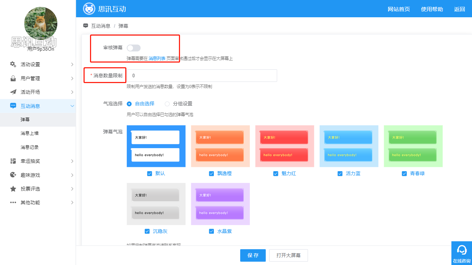Select the 自由选择 radio option
Viewport: 472px width, 265px height.
[129, 104]
